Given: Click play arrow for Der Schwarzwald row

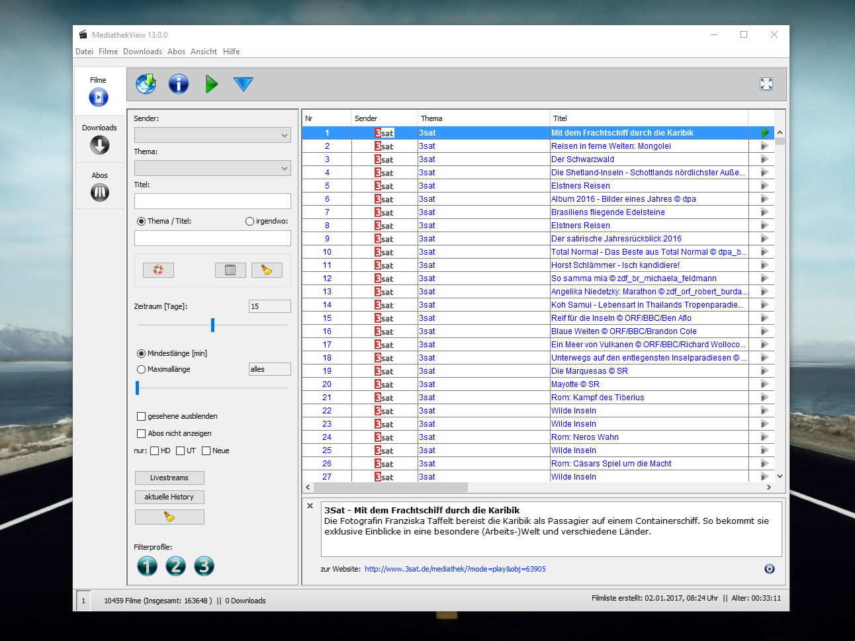Looking at the screenshot, I should [765, 159].
